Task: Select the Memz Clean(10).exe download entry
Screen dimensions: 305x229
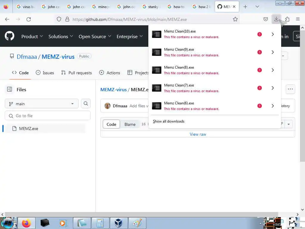Action: (x=208, y=34)
